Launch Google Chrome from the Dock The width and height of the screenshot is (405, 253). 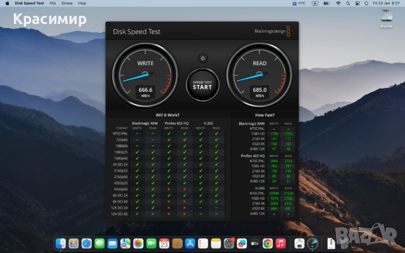pyautogui.click(x=268, y=244)
